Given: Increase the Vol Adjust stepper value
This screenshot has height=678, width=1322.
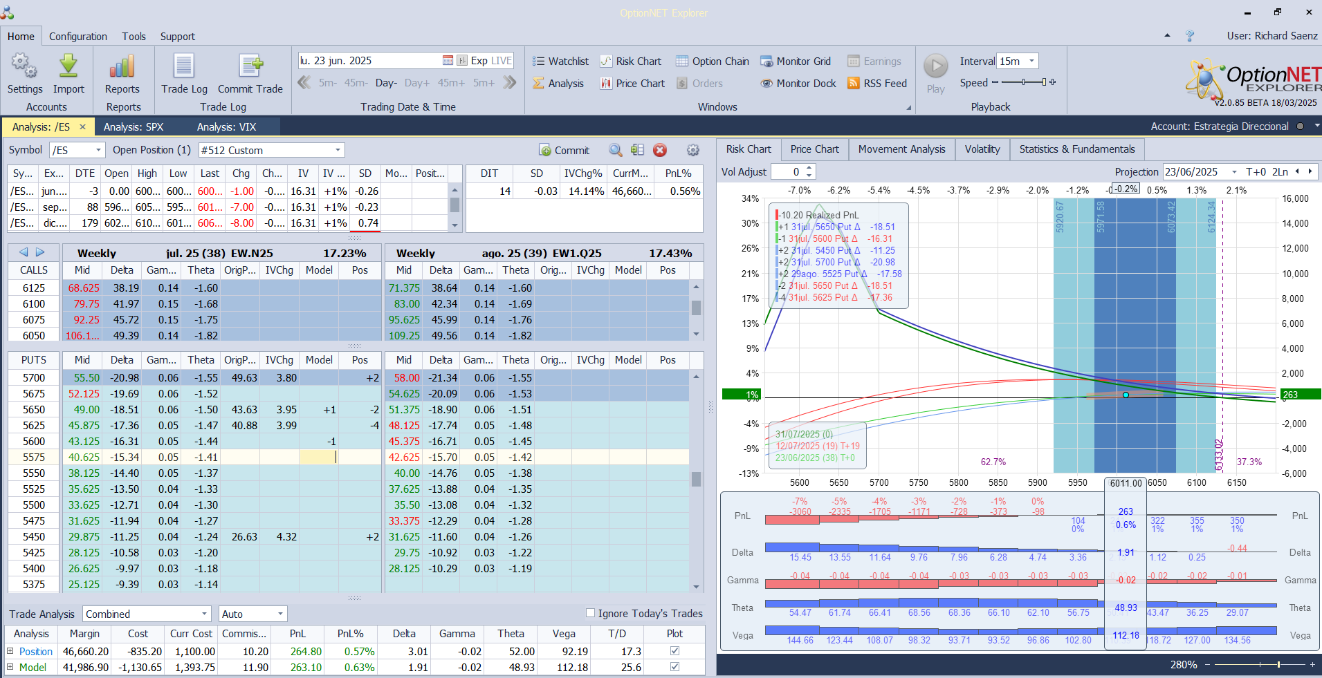Looking at the screenshot, I should (x=809, y=168).
